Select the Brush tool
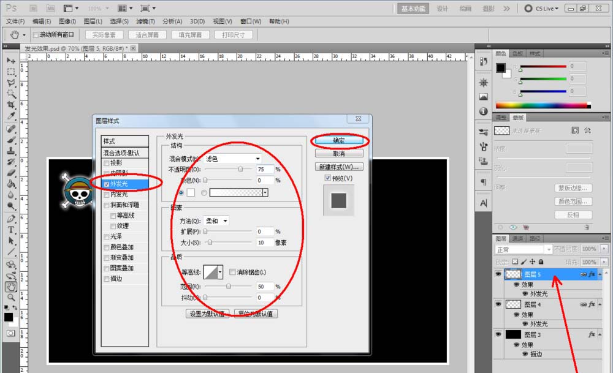The width and height of the screenshot is (613, 373). coord(11,140)
